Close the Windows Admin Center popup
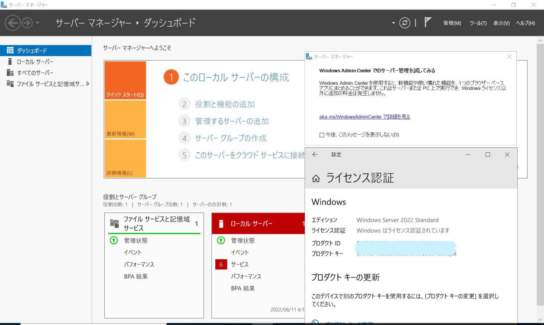 tap(509, 57)
